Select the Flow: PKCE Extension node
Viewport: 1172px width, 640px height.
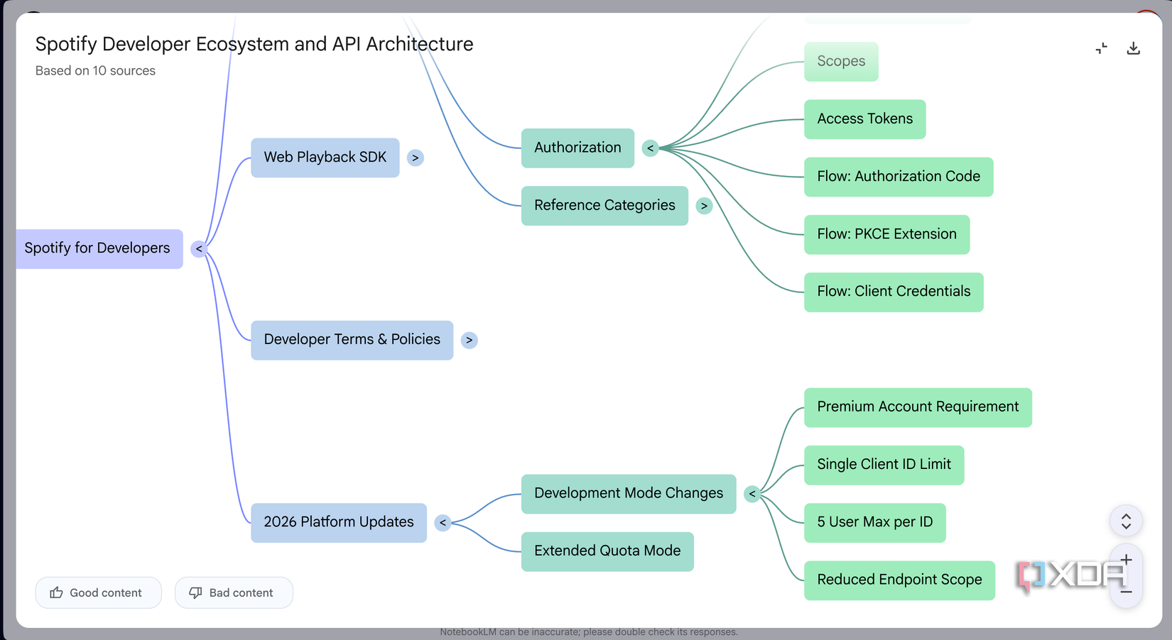[x=886, y=234]
